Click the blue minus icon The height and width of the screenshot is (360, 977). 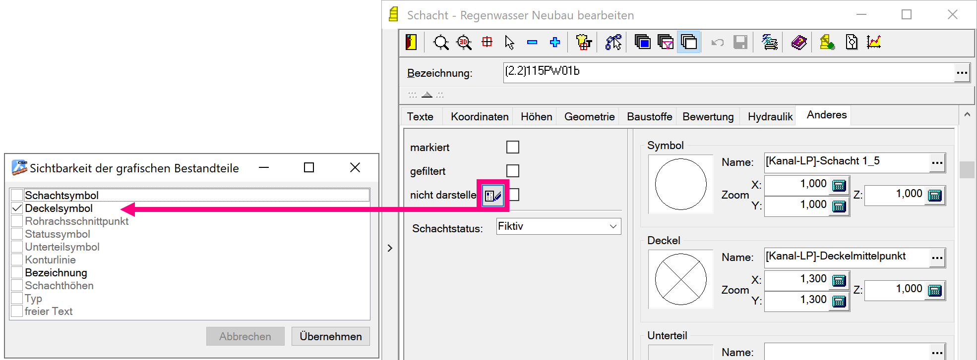tap(532, 43)
